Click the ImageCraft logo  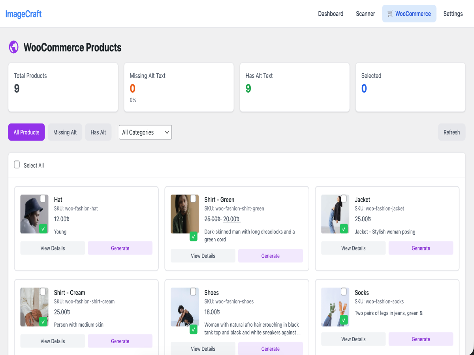23,14
